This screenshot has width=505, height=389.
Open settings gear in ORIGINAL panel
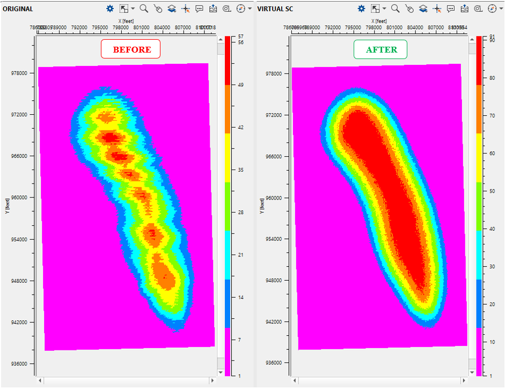click(110, 9)
